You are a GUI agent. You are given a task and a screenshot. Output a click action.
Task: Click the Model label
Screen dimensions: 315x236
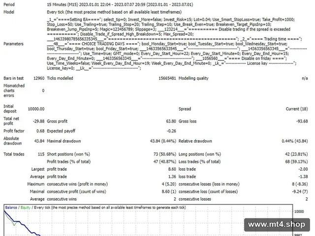(x=9, y=12)
